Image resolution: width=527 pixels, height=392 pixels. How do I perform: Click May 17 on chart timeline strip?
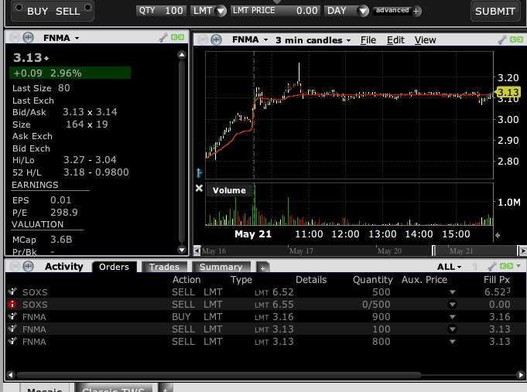click(x=301, y=251)
